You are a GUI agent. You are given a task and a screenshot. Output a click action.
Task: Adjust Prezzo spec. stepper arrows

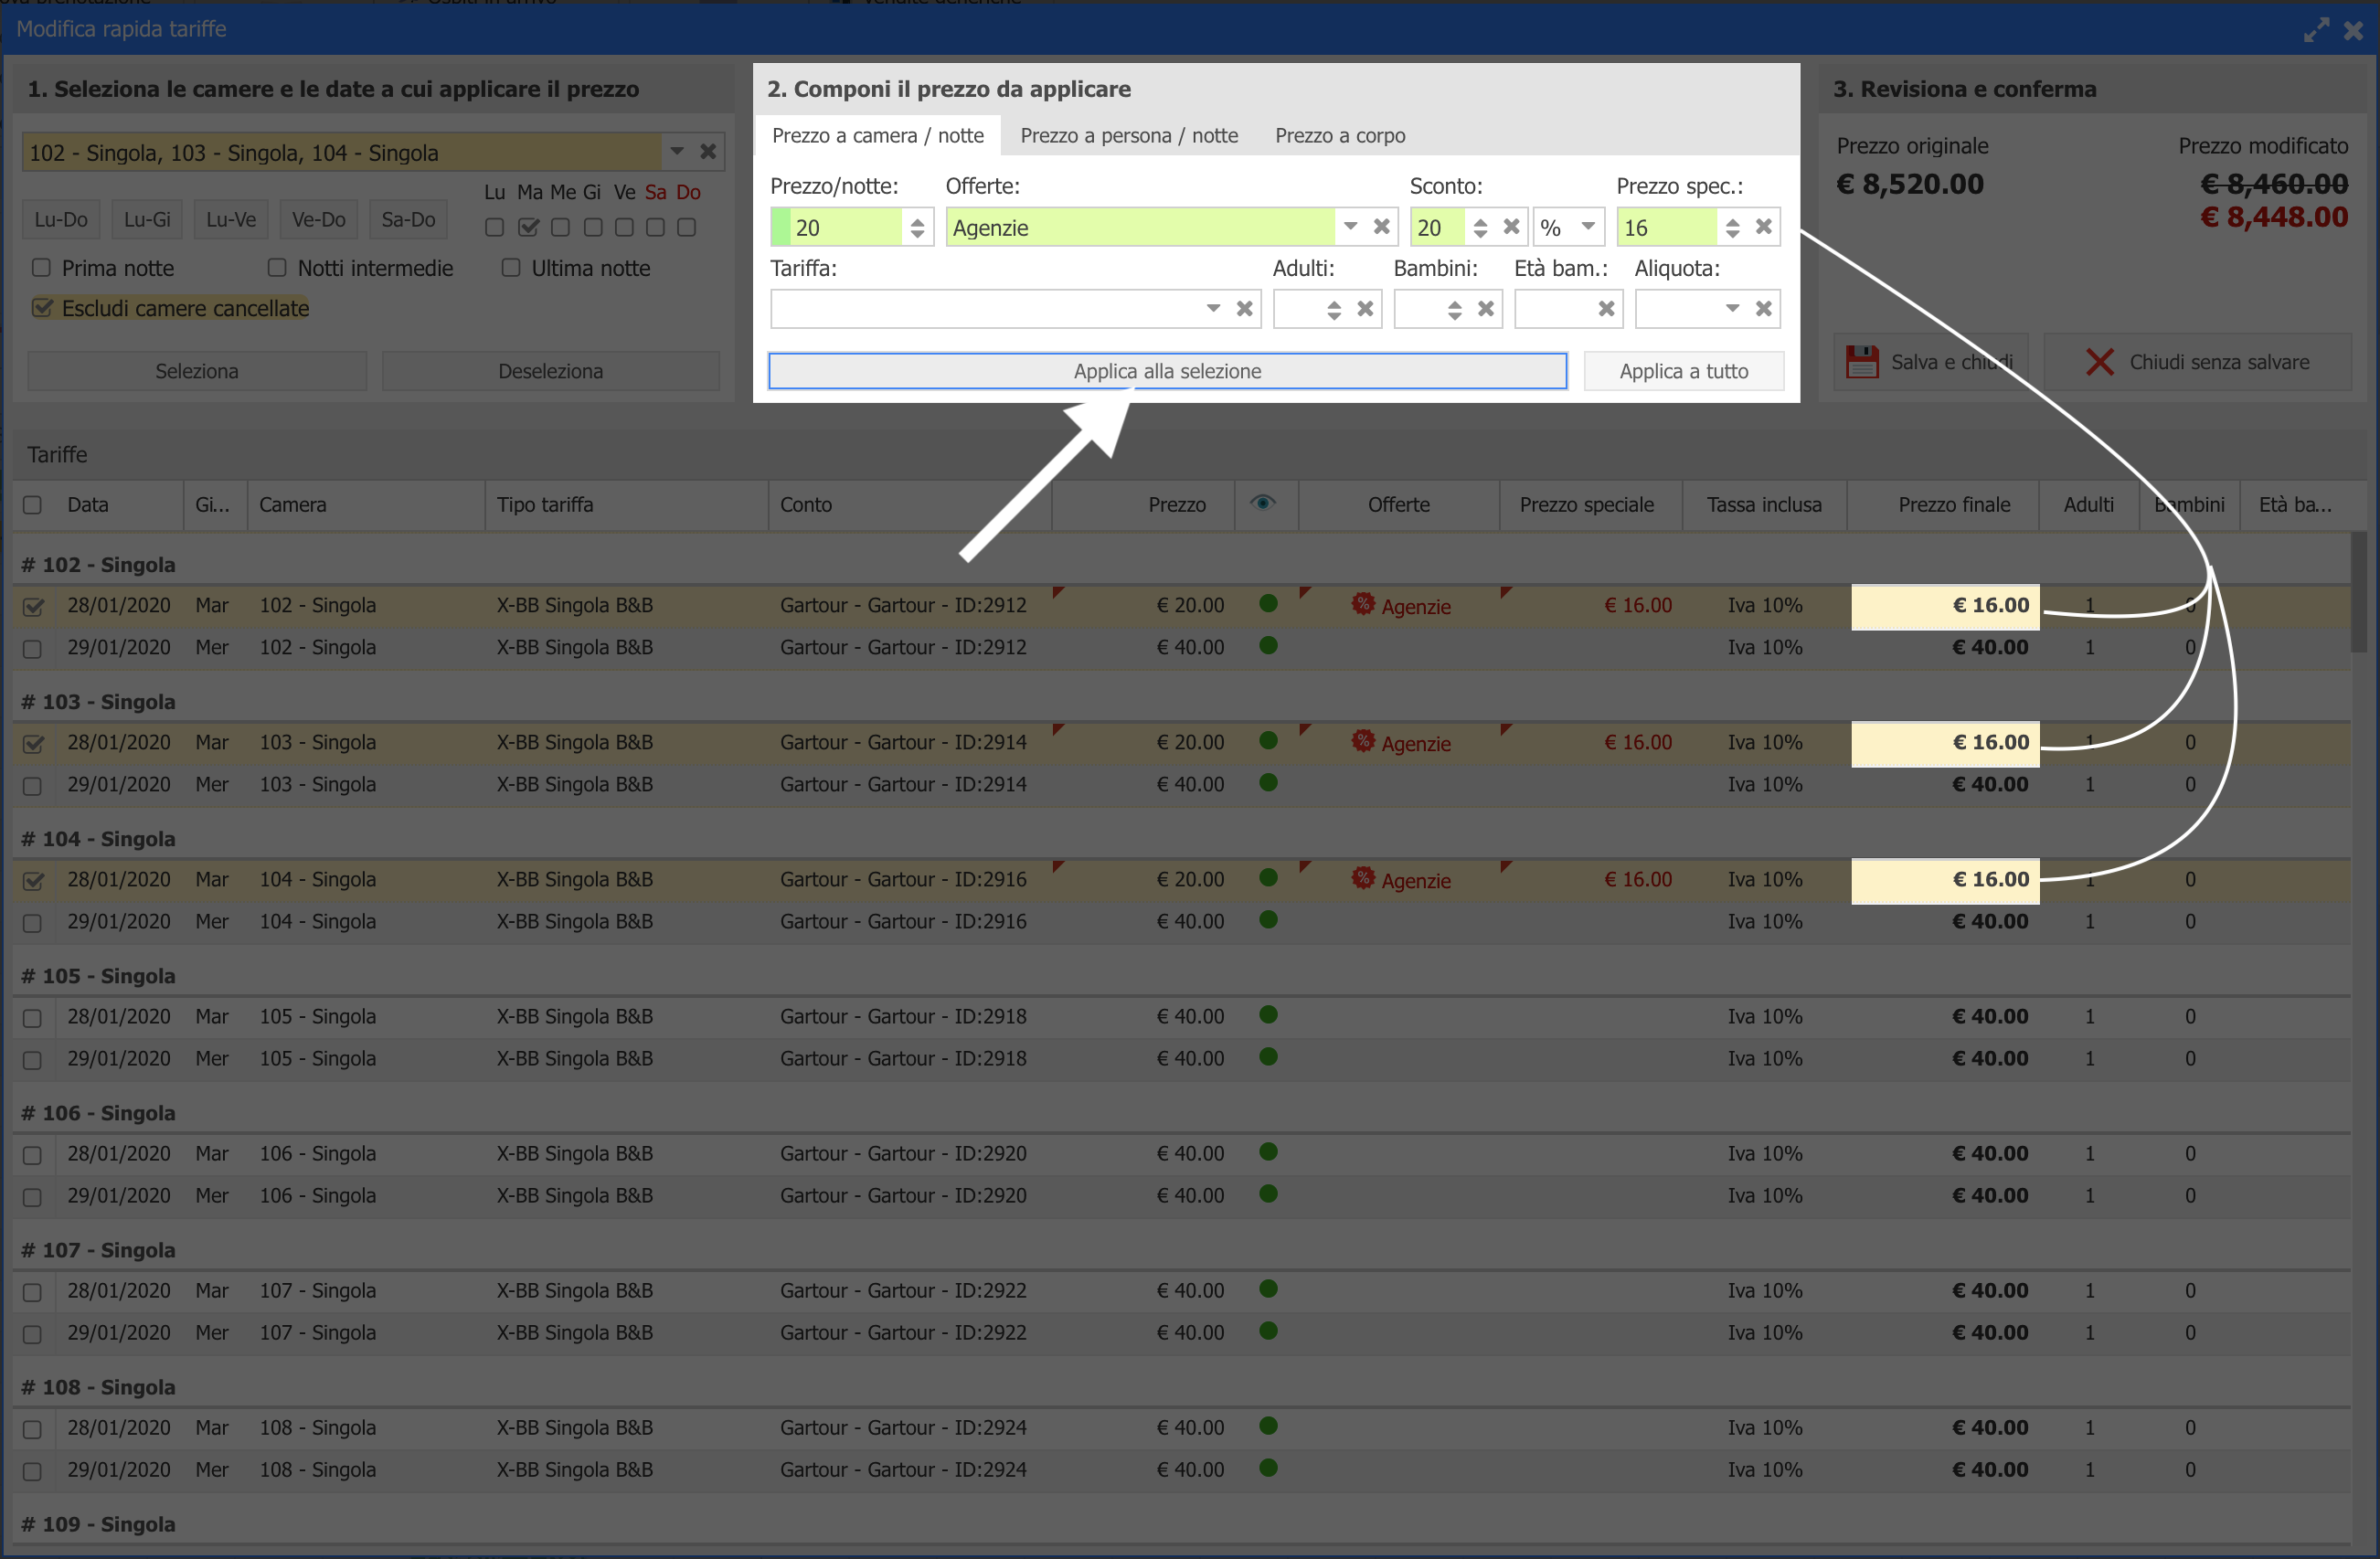click(1732, 228)
